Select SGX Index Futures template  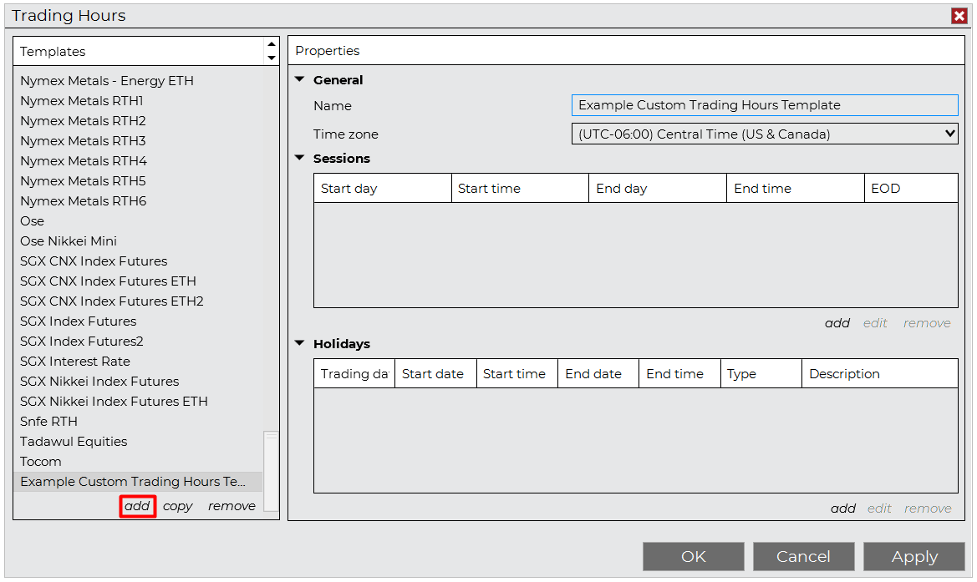(x=78, y=321)
